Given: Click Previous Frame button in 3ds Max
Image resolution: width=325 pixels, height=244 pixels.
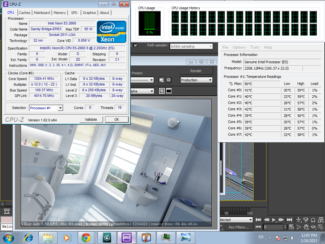Looking at the screenshot, I should pos(267,220).
